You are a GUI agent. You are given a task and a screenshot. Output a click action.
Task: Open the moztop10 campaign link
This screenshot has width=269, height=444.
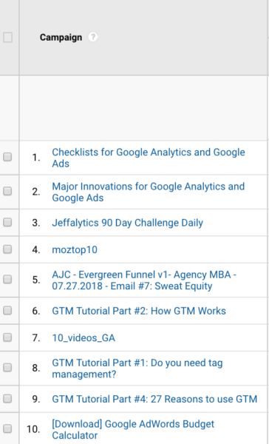point(75,250)
